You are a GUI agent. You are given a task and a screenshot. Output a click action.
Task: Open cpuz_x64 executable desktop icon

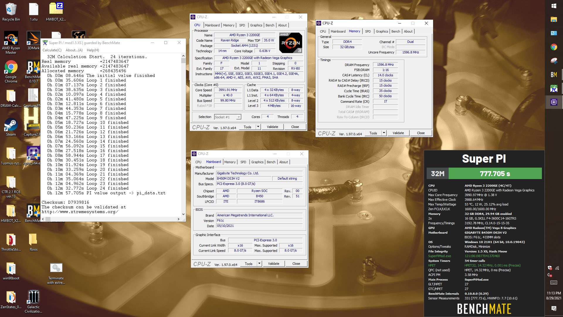pos(33,156)
